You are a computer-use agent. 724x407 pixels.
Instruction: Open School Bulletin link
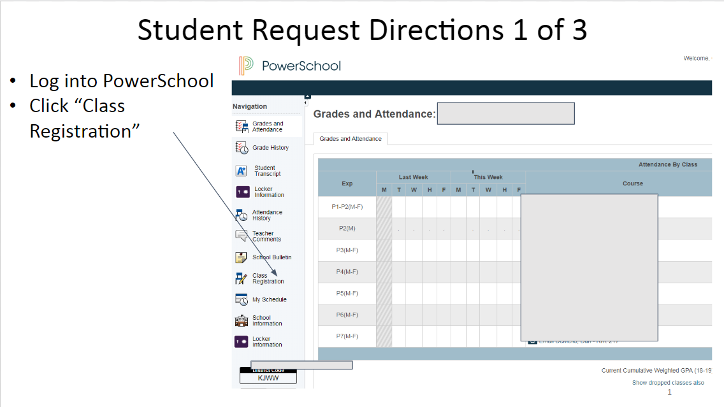272,257
